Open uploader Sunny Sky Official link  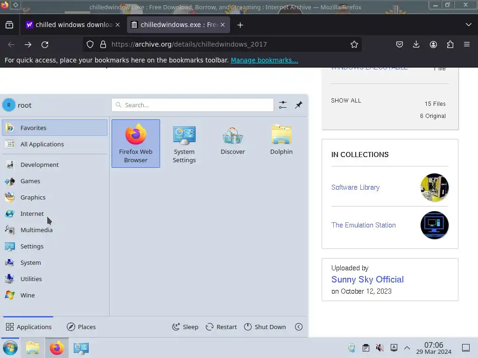(367, 279)
